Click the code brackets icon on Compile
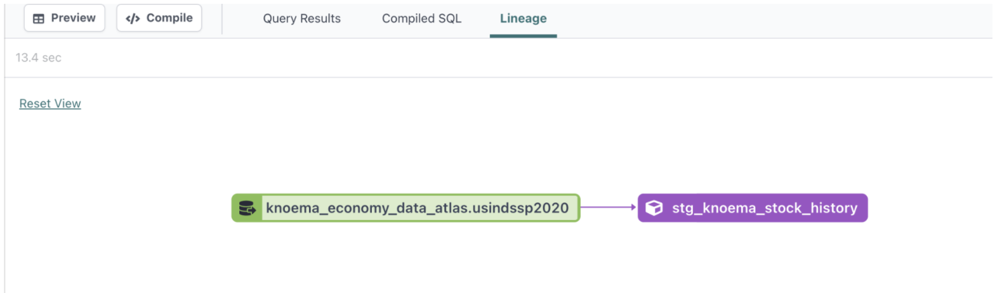This screenshot has height=293, width=995. point(133,18)
